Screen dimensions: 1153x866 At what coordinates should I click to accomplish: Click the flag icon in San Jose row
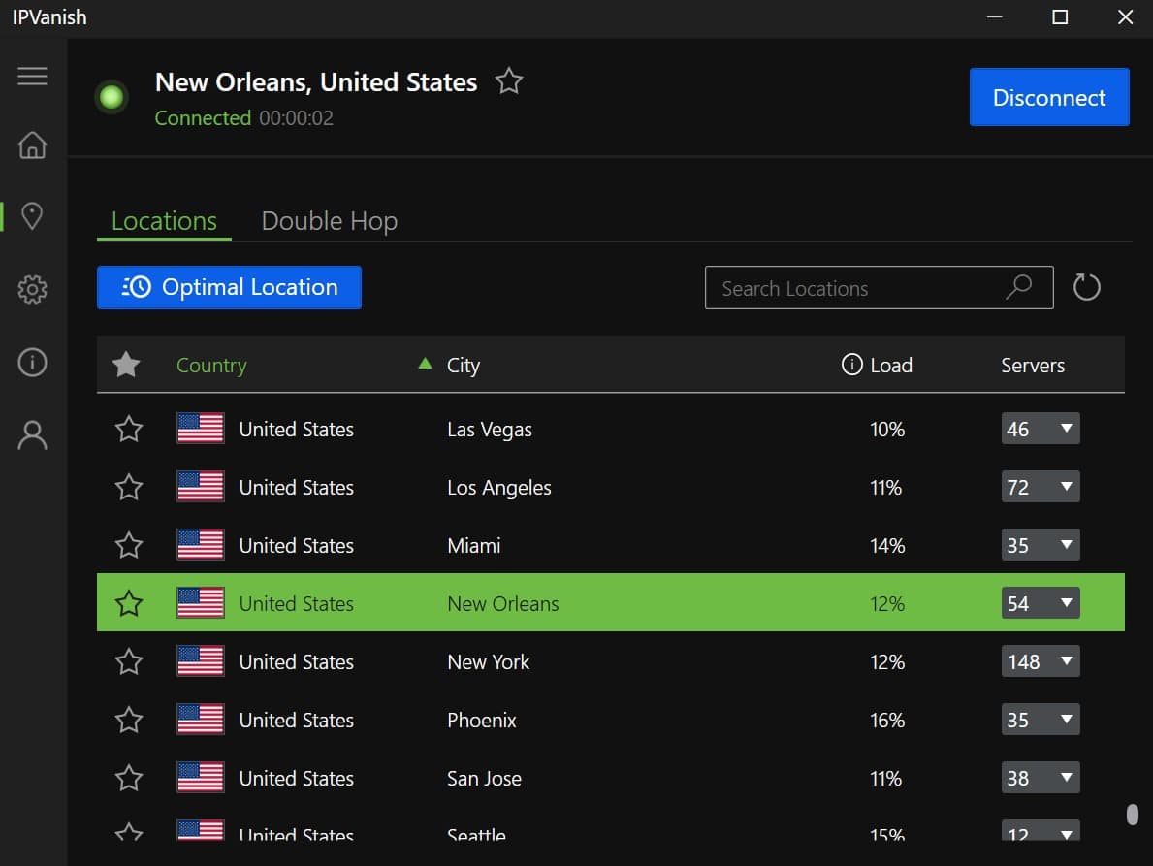pos(201,777)
